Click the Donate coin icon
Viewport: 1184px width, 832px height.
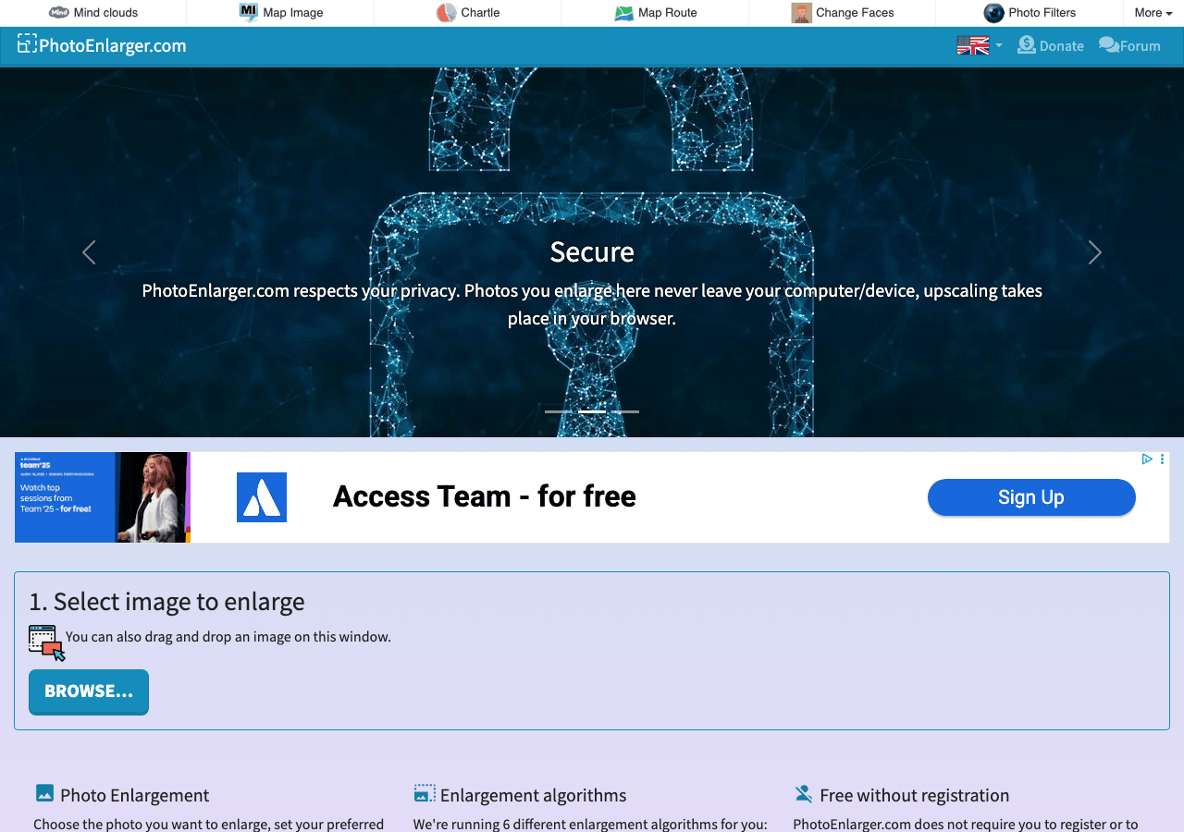pos(1027,44)
